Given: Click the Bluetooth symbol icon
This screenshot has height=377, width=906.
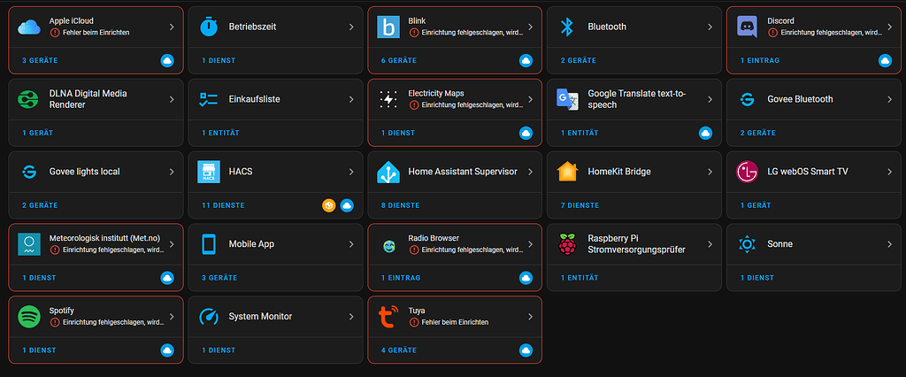Looking at the screenshot, I should 567,27.
